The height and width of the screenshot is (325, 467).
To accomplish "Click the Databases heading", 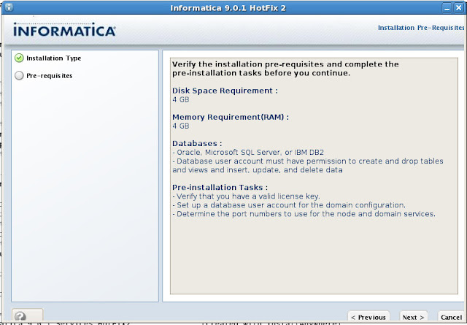I will click(197, 143).
